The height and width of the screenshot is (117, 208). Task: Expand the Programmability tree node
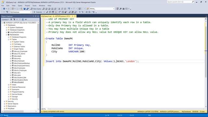pos(9,92)
